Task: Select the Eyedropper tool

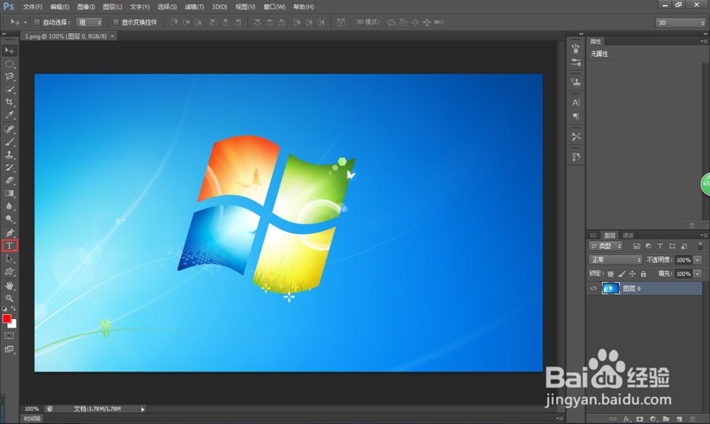Action: [9, 115]
